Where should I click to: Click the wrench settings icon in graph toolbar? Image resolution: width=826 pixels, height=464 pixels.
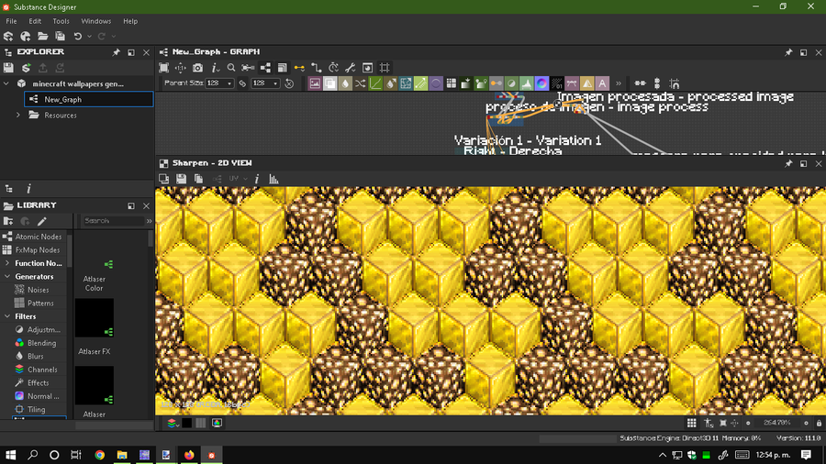pos(351,68)
